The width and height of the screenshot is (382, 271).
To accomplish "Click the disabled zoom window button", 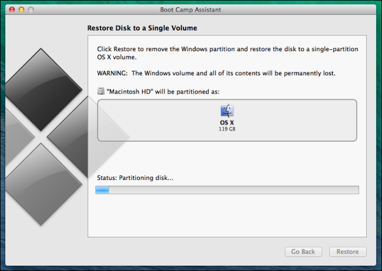I will tap(31, 9).
